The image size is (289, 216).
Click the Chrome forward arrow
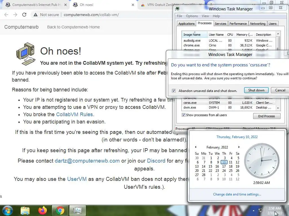pos(15,15)
